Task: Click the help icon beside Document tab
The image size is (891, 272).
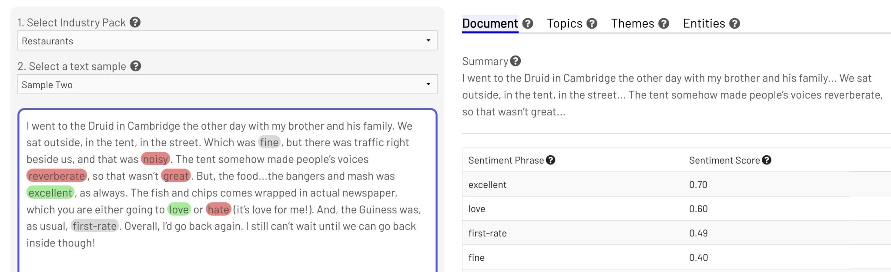Action: (x=528, y=23)
